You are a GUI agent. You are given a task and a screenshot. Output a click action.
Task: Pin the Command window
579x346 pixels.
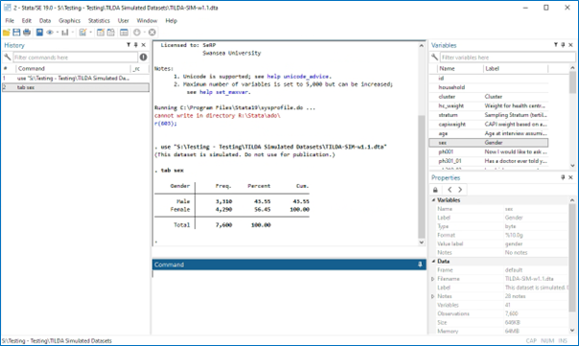tap(420, 265)
